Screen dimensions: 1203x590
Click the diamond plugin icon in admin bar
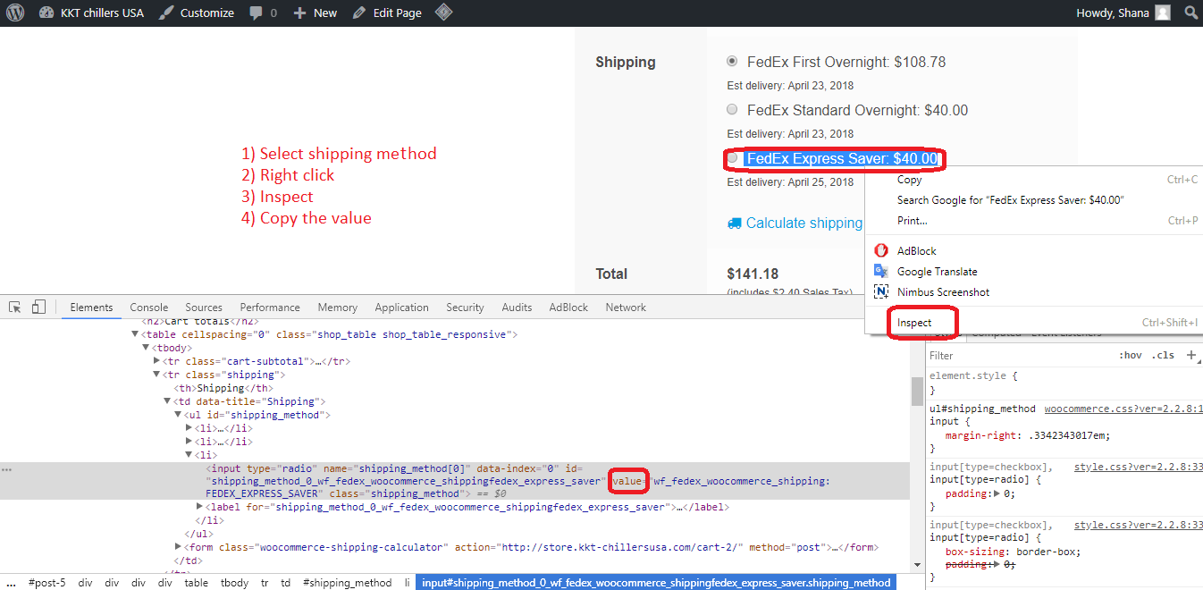(x=443, y=13)
